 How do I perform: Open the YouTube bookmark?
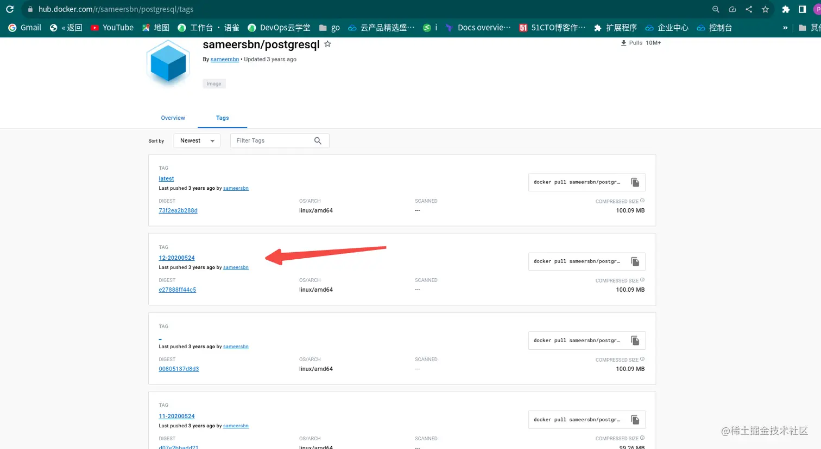point(112,28)
